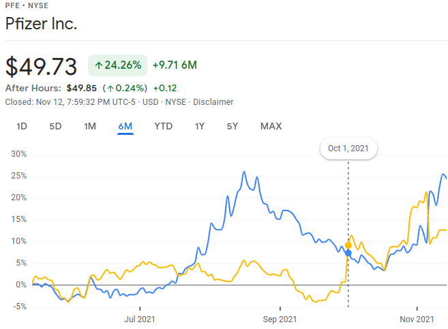Click the blue marker dot on the chart

coord(348,253)
